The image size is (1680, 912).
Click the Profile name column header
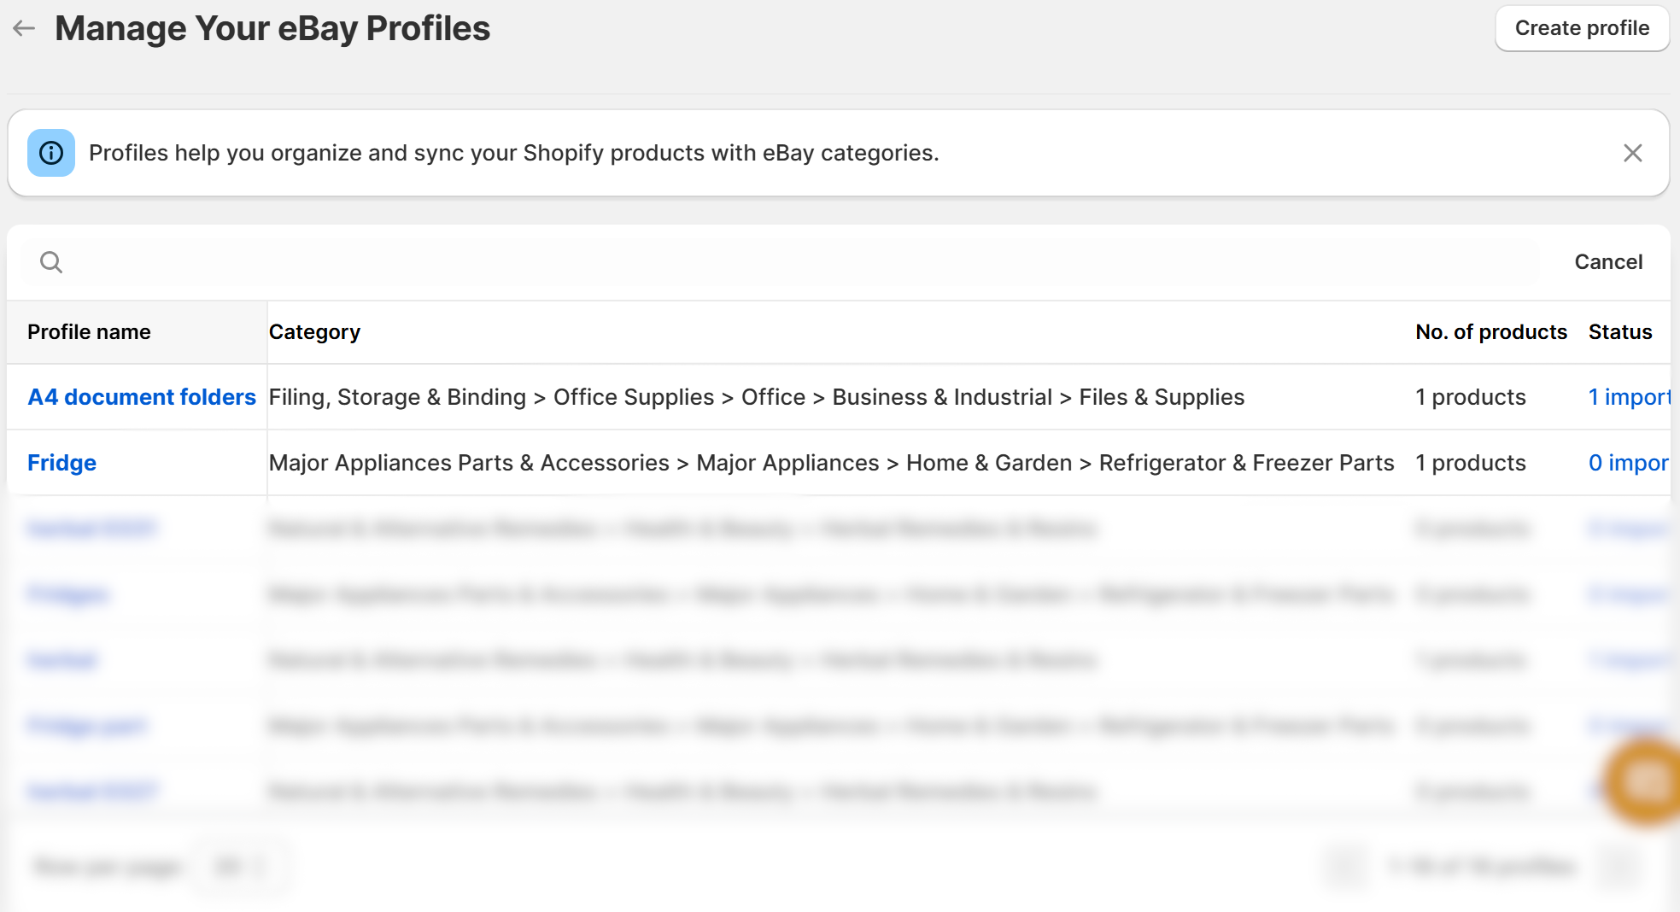[89, 332]
